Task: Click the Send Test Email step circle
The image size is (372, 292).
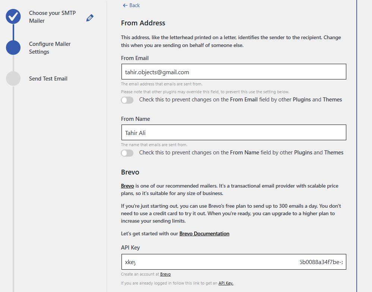Action: [13, 78]
